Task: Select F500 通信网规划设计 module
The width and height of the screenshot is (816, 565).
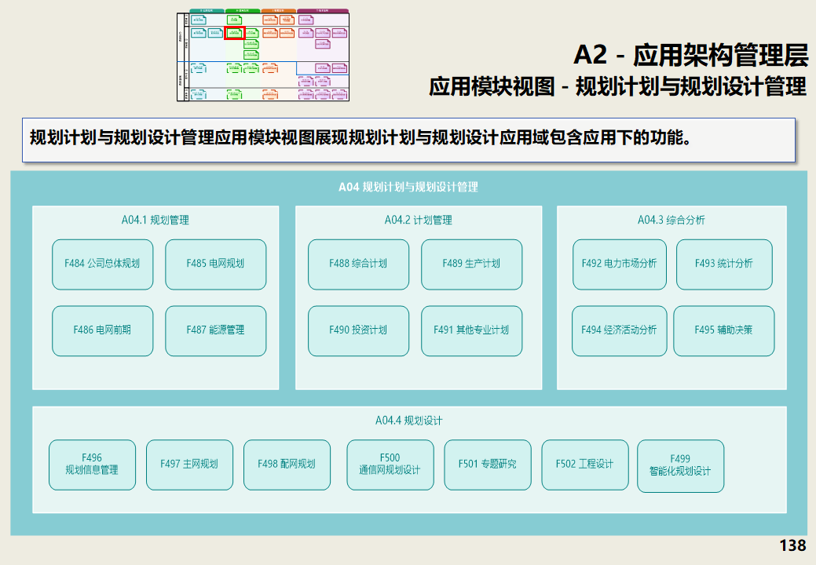Action: [x=390, y=465]
